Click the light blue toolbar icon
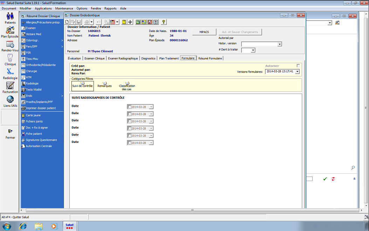Image resolution: width=369 pixels, height=231 pixels. pyautogui.click(x=156, y=22)
